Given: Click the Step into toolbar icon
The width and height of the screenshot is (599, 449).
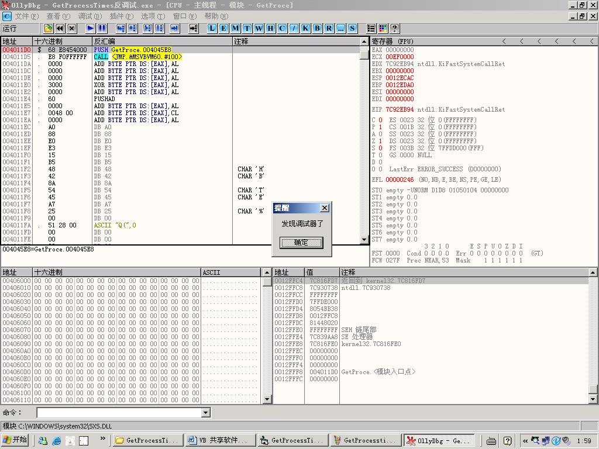Looking at the screenshot, I should click(121, 28).
